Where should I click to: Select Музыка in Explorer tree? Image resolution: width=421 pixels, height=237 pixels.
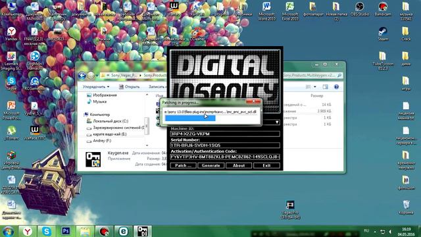(x=97, y=101)
